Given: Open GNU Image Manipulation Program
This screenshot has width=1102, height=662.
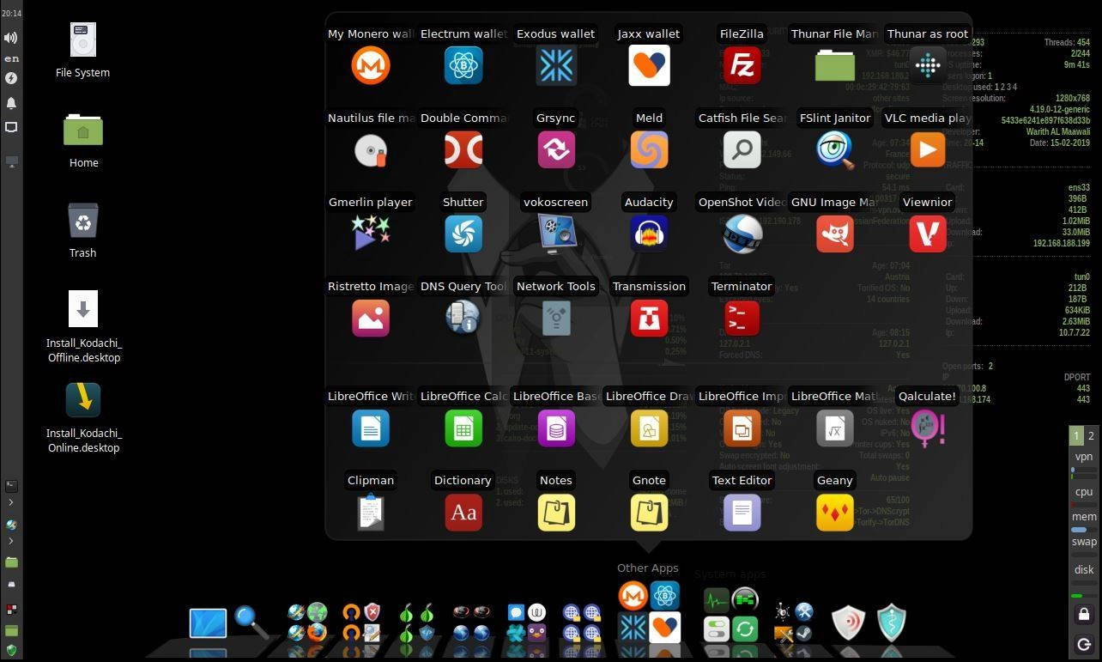Looking at the screenshot, I should [834, 234].
